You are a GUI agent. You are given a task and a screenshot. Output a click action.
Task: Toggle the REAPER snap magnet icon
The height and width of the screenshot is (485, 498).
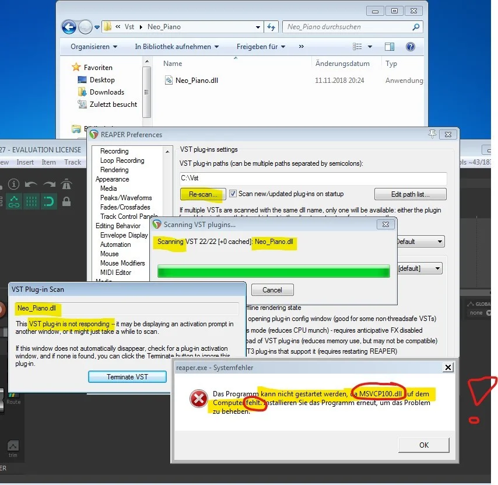coord(48,201)
